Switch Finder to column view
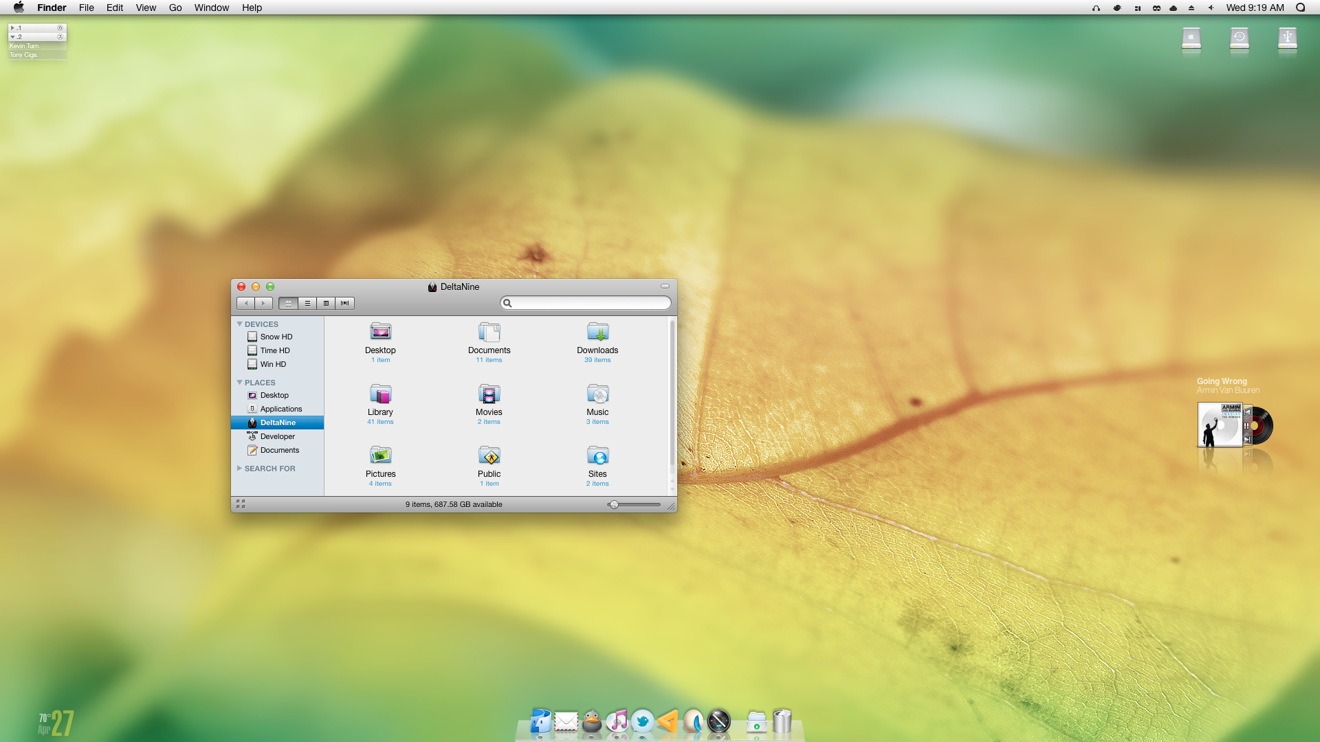This screenshot has width=1320, height=742. click(x=326, y=303)
